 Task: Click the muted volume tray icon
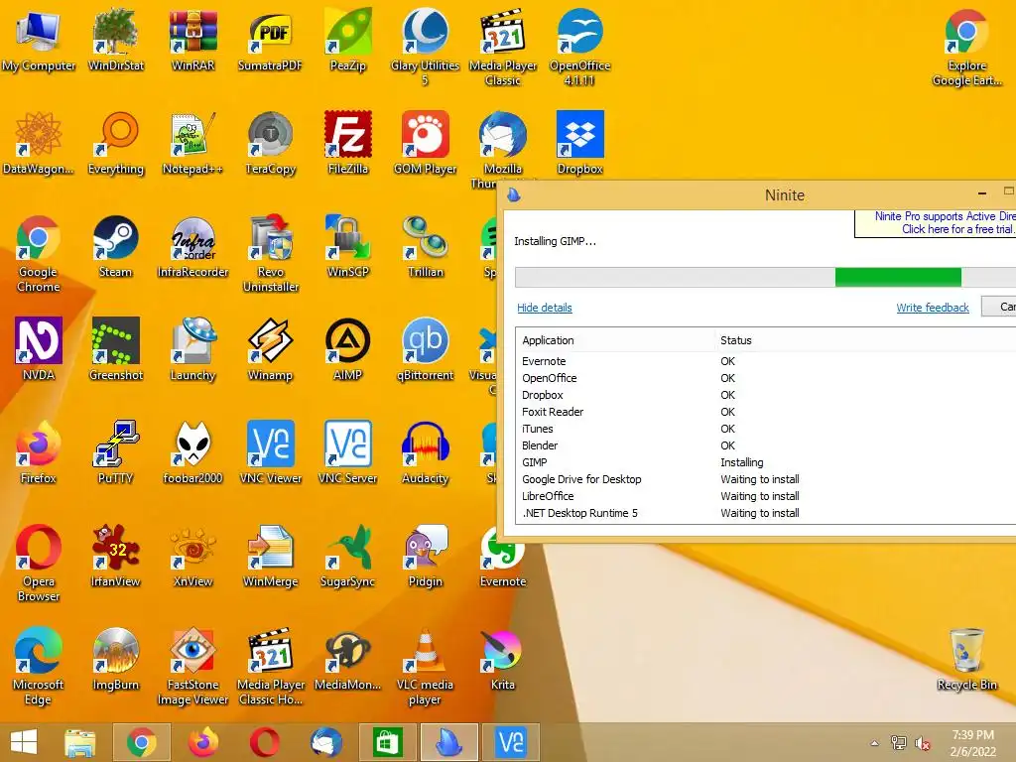click(x=922, y=743)
